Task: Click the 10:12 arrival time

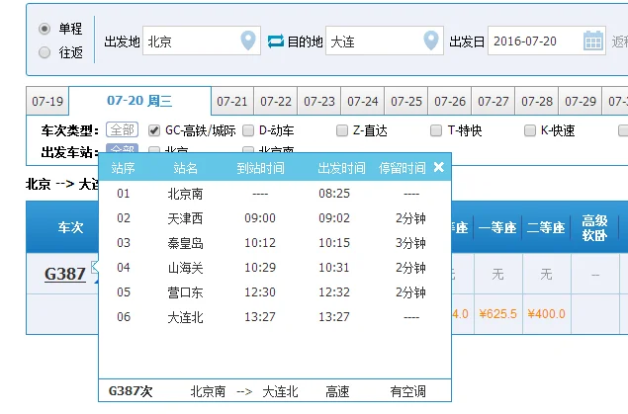Action: coord(260,243)
